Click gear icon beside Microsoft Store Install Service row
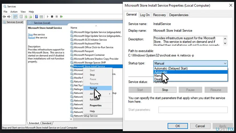The image size is (236, 133). [x=72, y=66]
